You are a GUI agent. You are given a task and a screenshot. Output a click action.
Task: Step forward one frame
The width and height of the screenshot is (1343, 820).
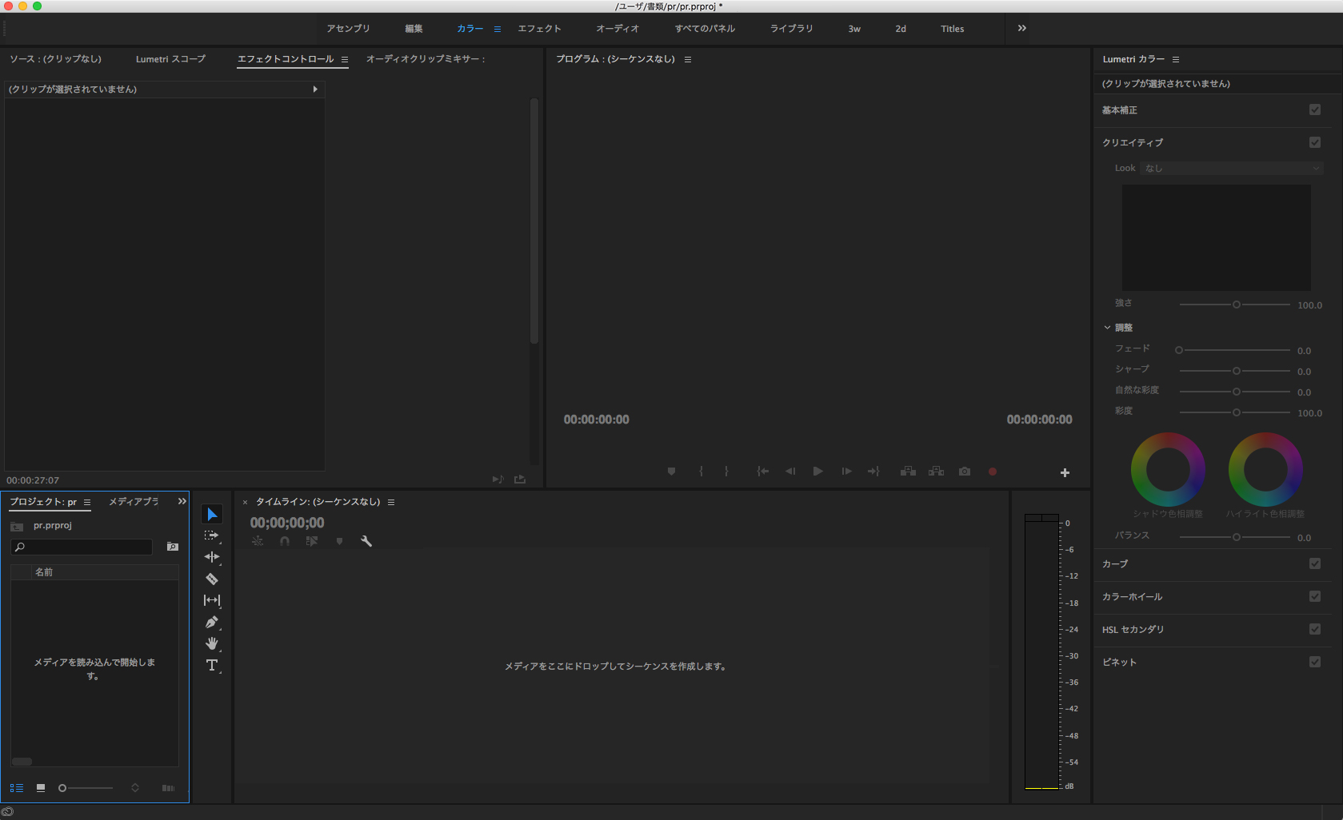pyautogui.click(x=846, y=472)
